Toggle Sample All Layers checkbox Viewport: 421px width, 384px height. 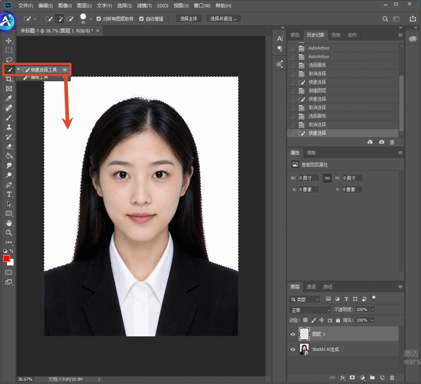coord(99,19)
